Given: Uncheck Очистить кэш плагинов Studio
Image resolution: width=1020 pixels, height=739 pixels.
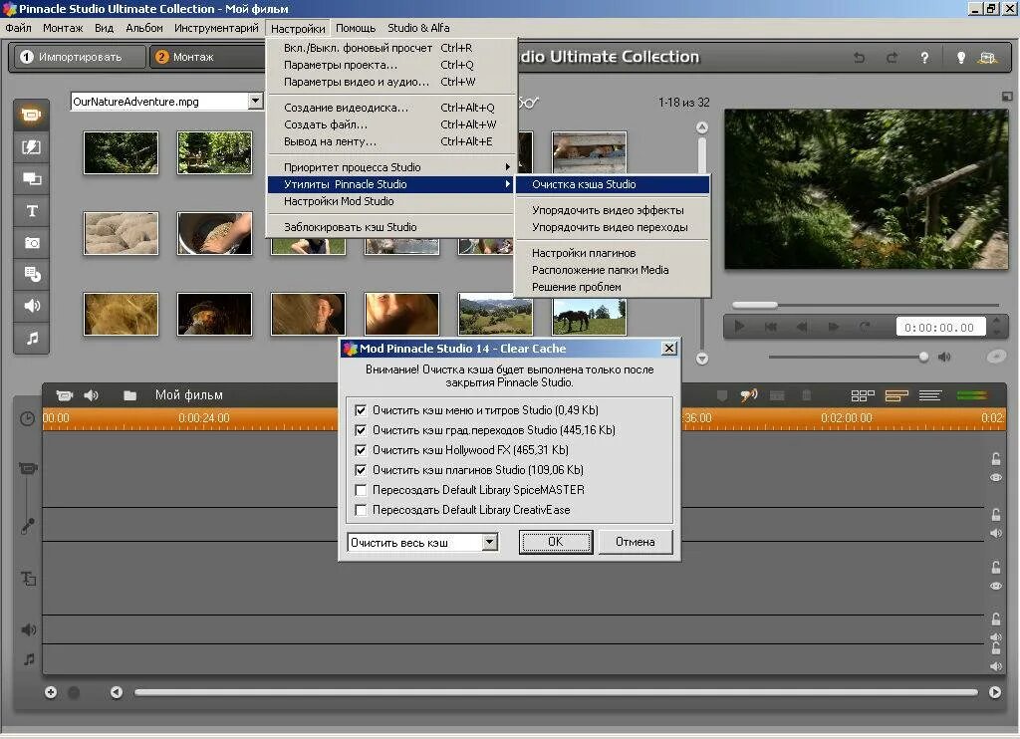Looking at the screenshot, I should click(x=361, y=470).
